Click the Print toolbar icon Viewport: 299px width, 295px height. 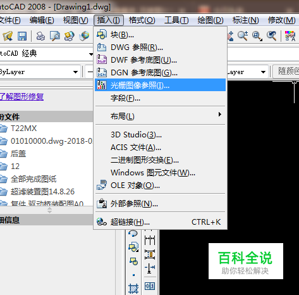(x=40, y=36)
